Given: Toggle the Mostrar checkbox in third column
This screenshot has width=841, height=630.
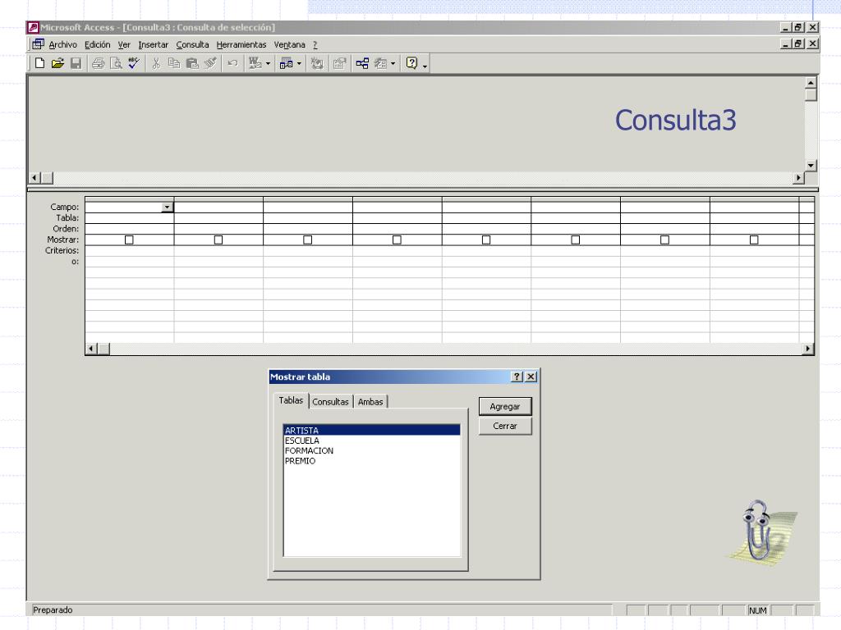Looking at the screenshot, I should 308,240.
